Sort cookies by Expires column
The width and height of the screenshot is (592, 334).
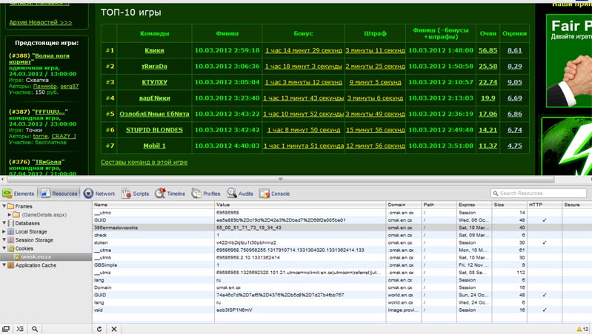[474, 205]
